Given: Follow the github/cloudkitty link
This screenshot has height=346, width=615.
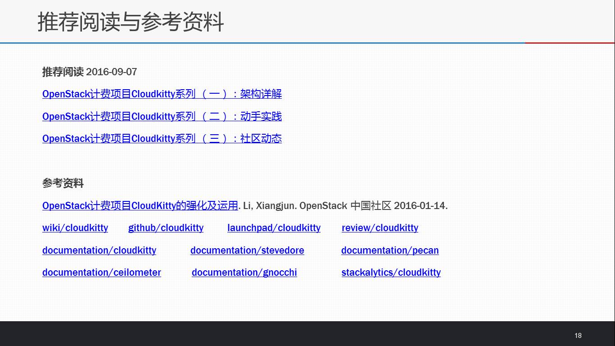Looking at the screenshot, I should click(166, 228).
